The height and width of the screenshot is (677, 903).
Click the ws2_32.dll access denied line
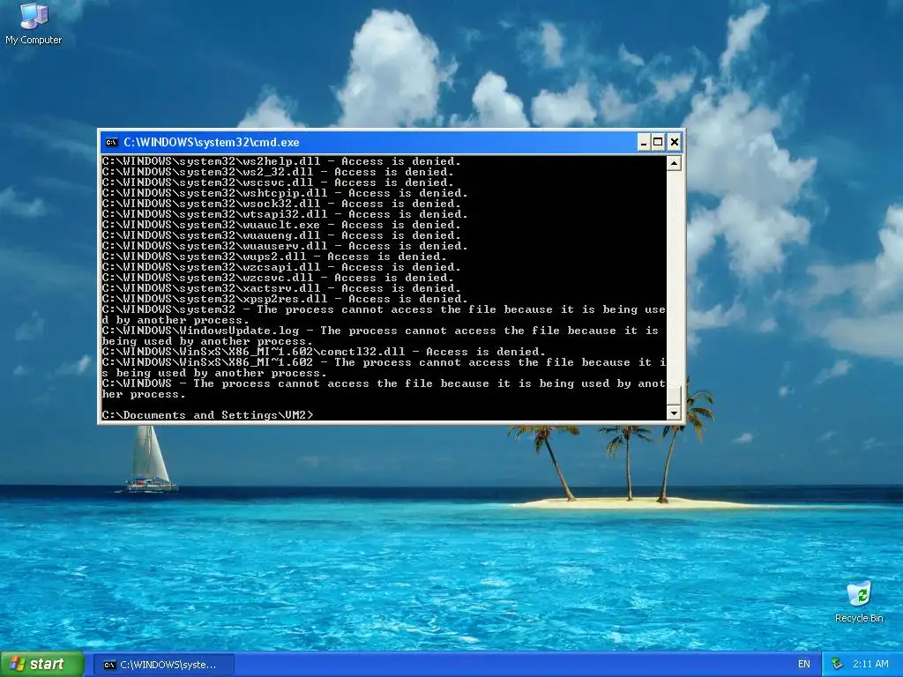point(278,172)
